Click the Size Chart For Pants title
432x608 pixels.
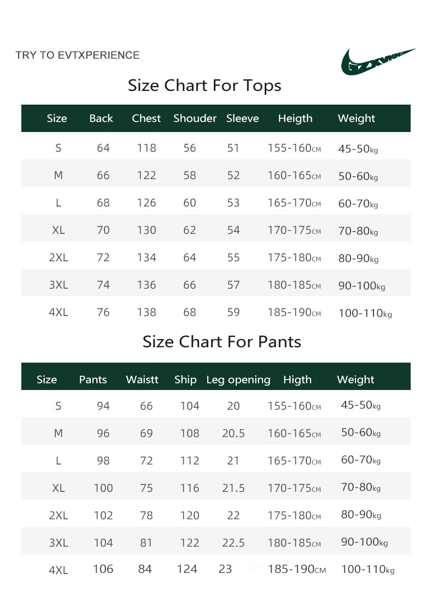point(221,342)
